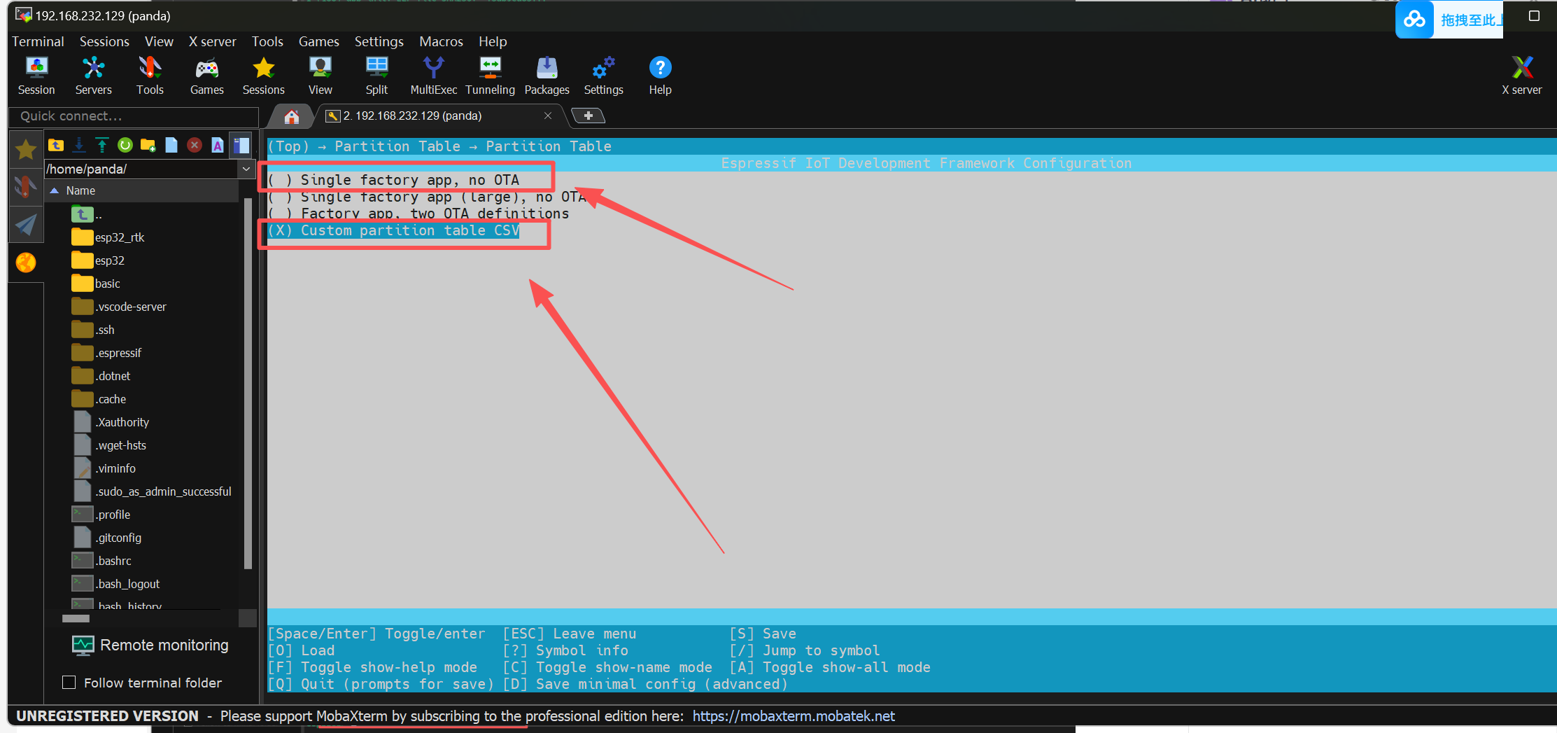This screenshot has width=1557, height=733.
Task: Open the /home/panda/ path dropdown
Action: coord(246,169)
